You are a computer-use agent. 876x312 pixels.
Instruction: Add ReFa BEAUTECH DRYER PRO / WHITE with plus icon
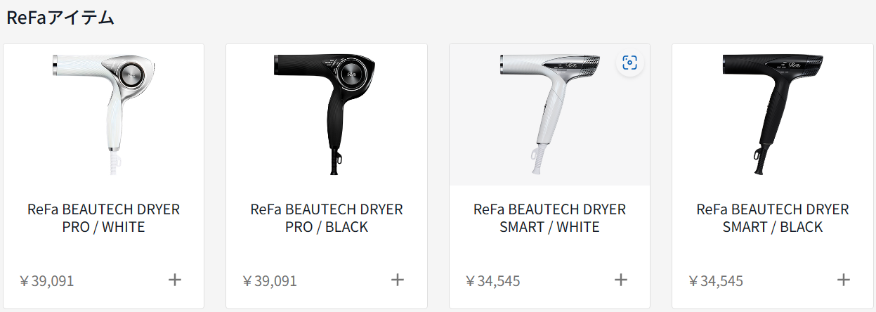click(x=175, y=280)
